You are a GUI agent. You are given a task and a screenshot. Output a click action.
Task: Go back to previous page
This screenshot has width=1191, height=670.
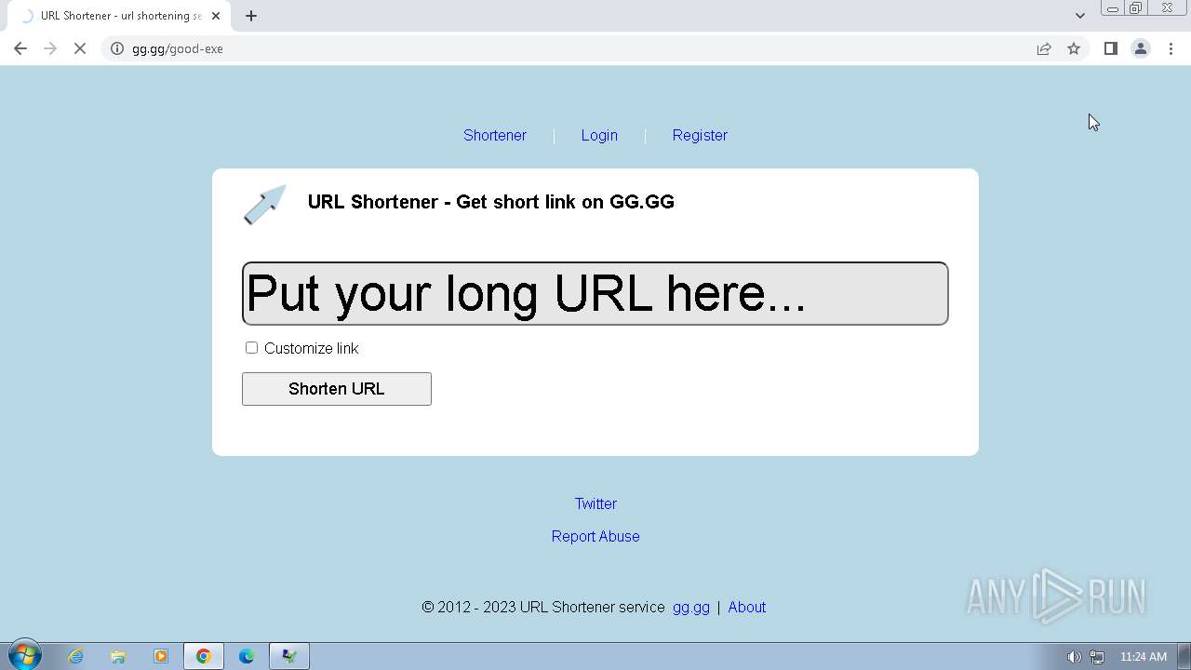[x=20, y=48]
